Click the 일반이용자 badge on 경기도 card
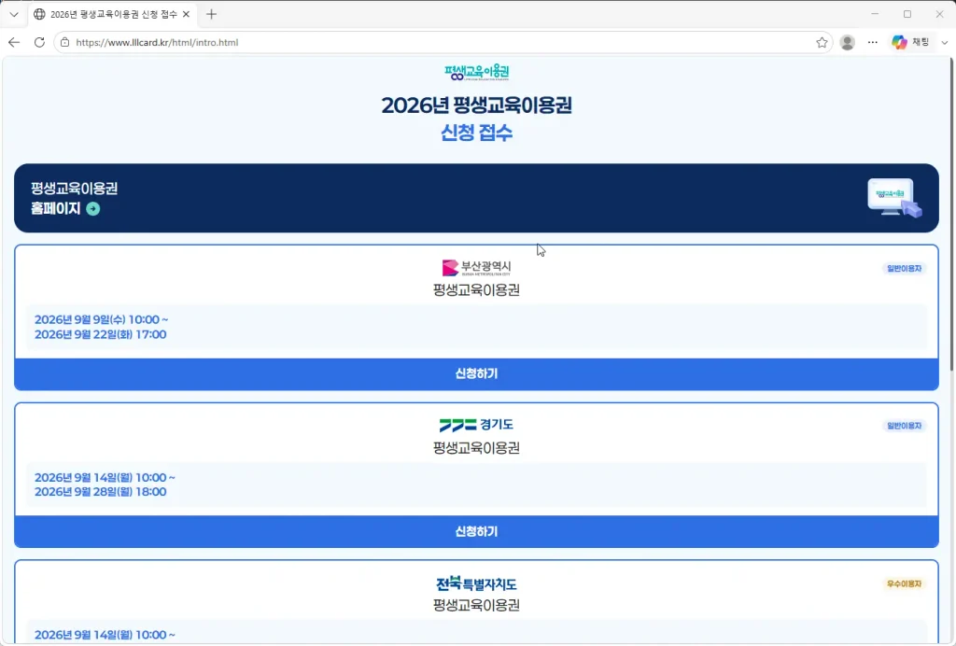This screenshot has width=956, height=646. (x=904, y=426)
